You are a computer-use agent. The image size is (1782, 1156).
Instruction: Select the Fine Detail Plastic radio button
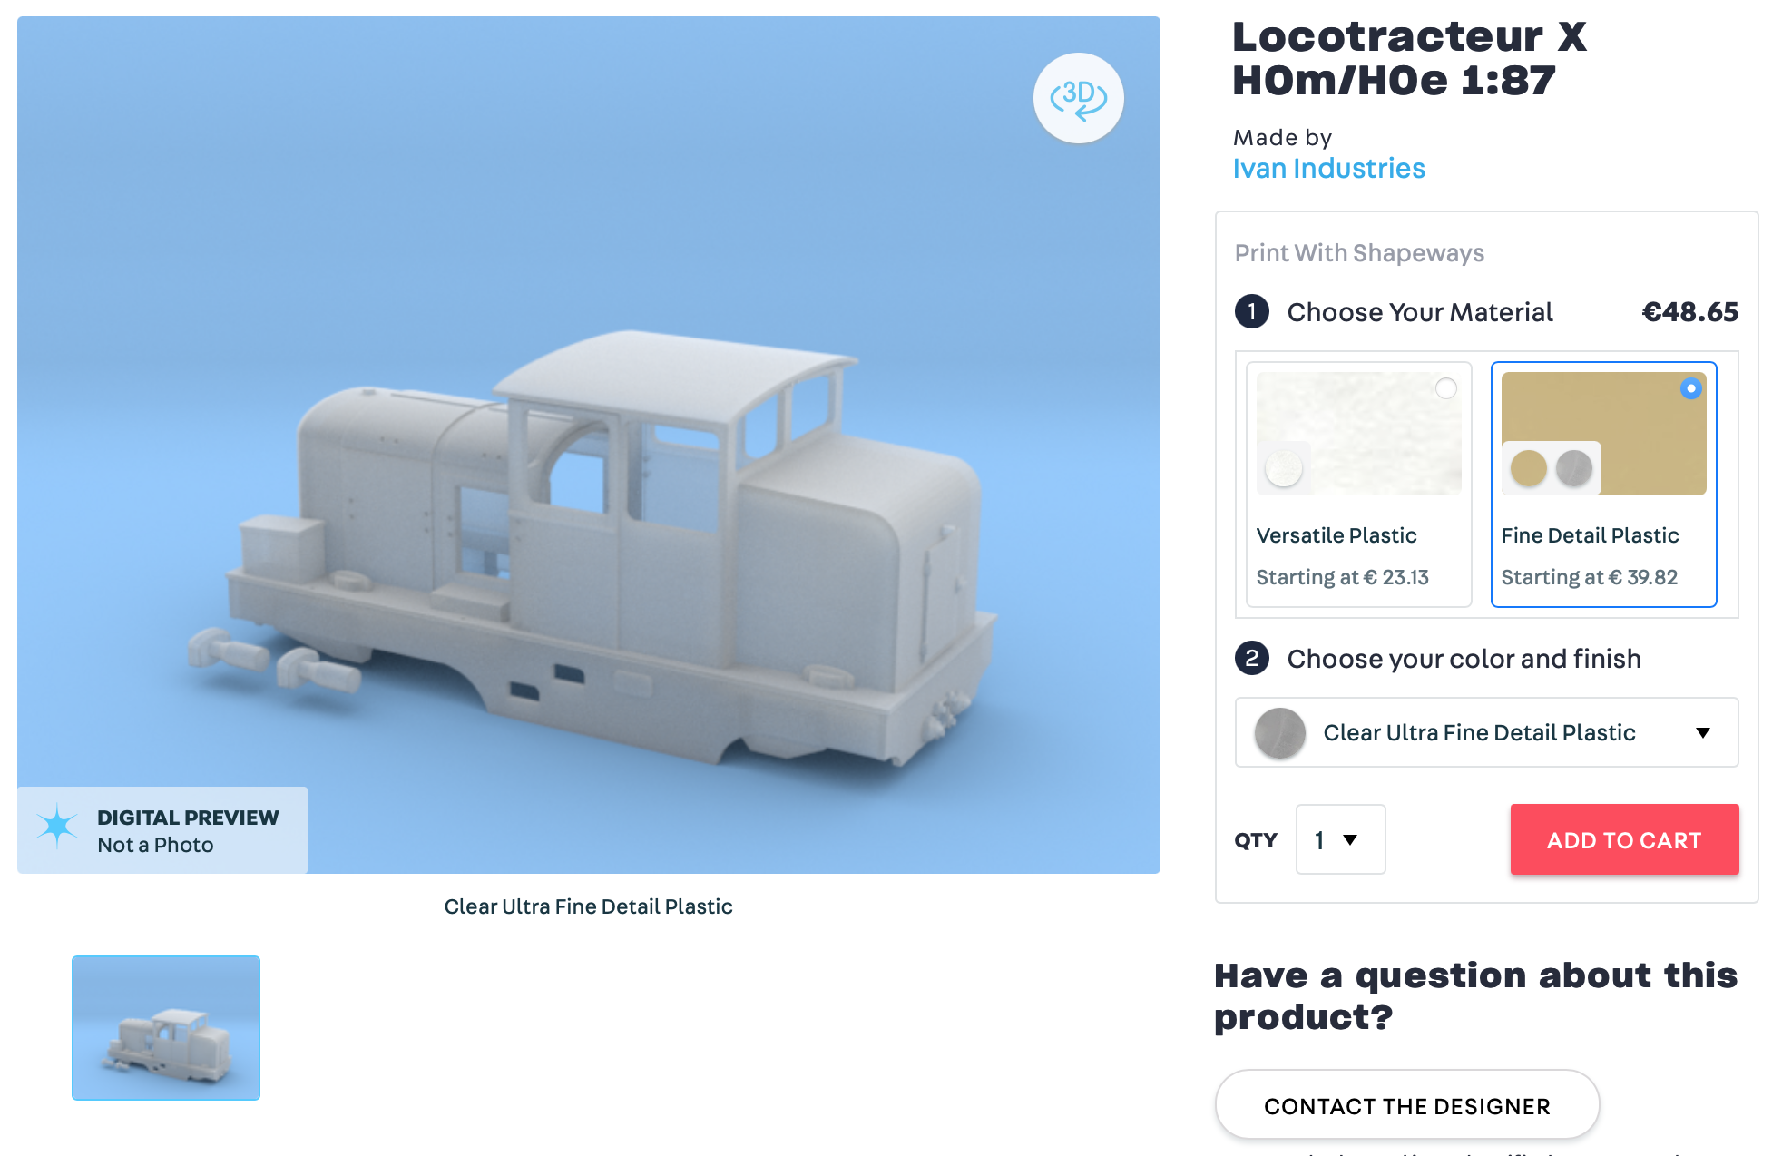1690,388
